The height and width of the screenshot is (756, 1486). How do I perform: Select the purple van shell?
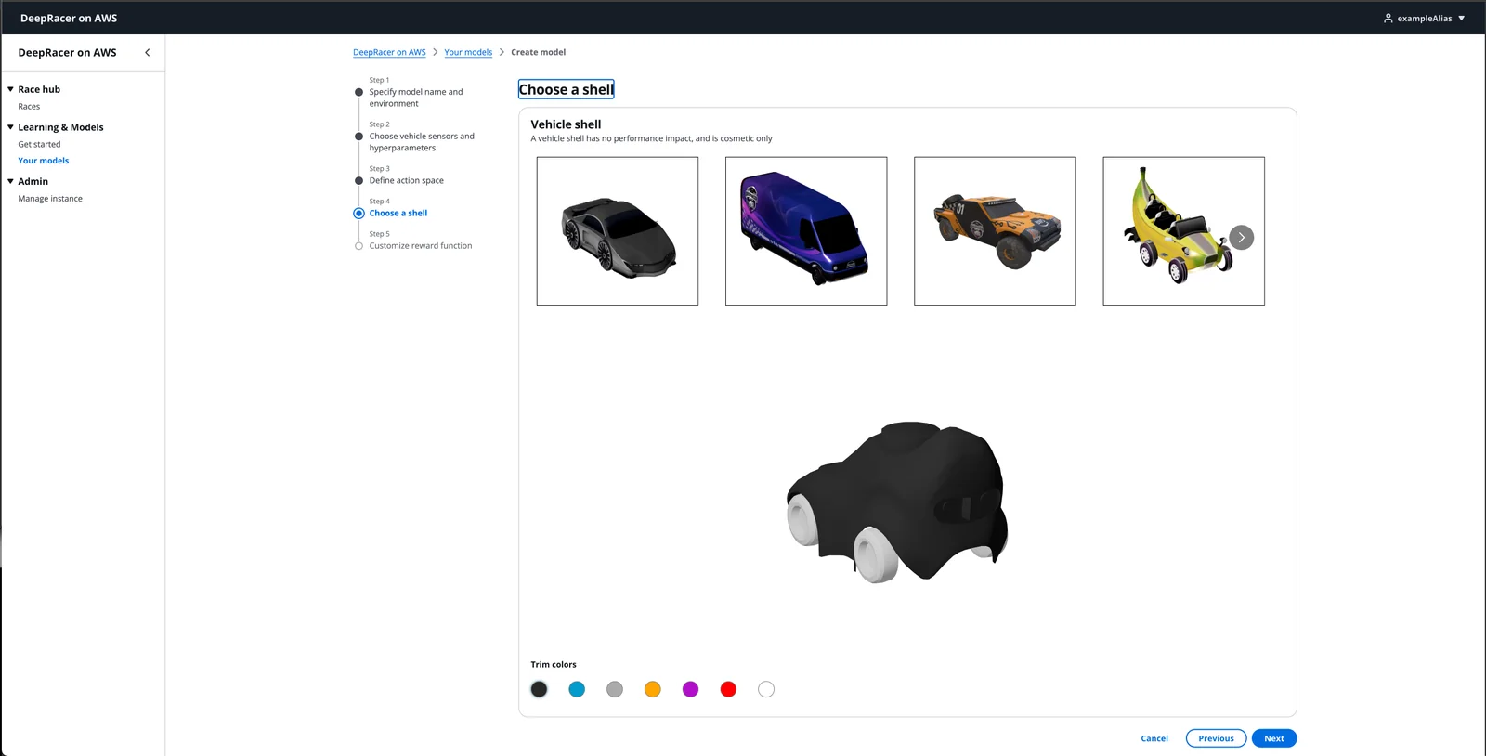point(806,231)
